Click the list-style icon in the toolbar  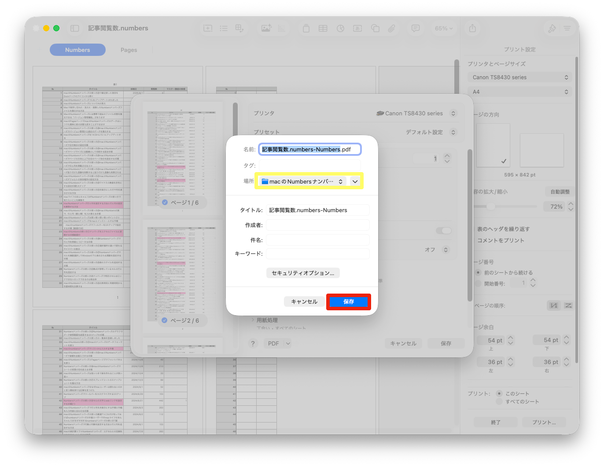[224, 28]
